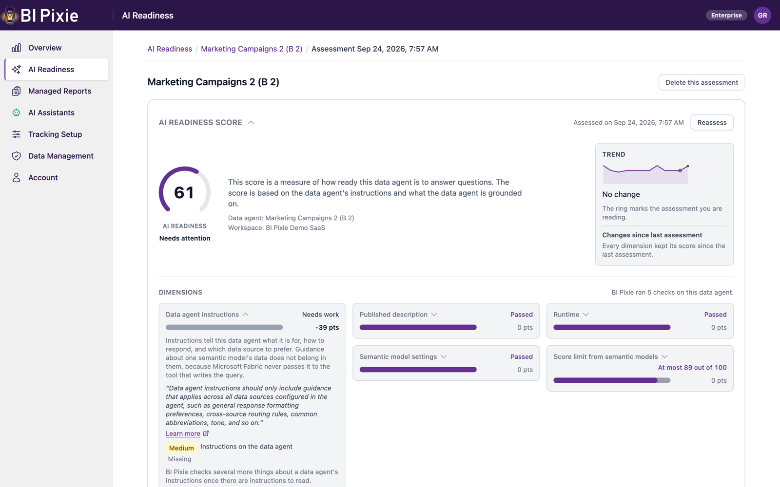Expand the Semantic model settings dimension
780x487 pixels.
[444, 357]
